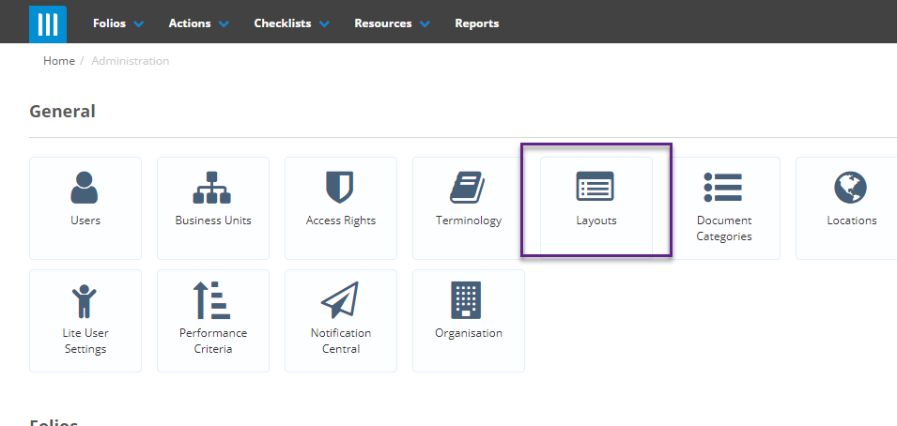The width and height of the screenshot is (897, 426).
Task: Click the Terminology label text
Action: [x=469, y=221]
